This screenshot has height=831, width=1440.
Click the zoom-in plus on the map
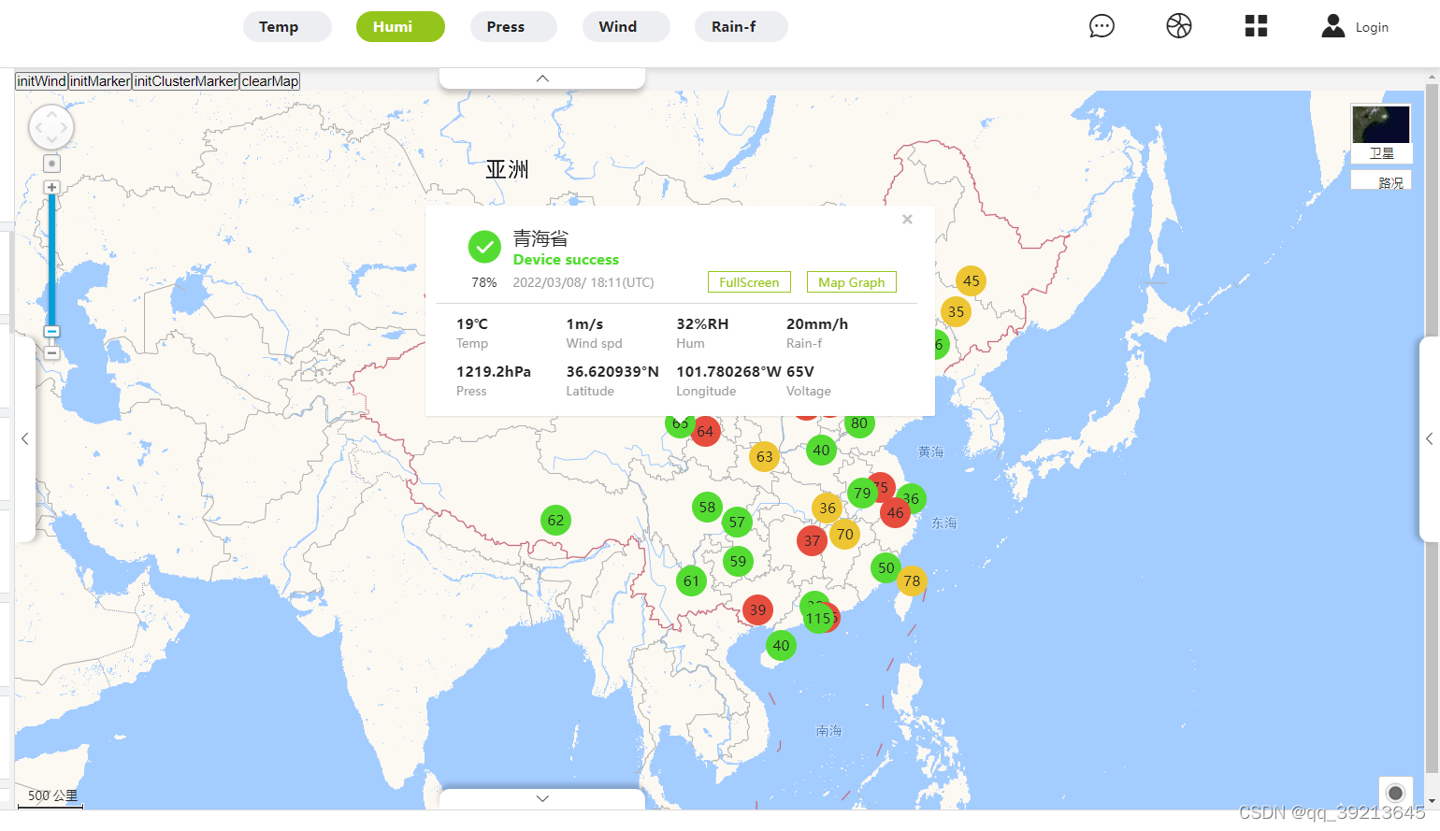(51, 187)
